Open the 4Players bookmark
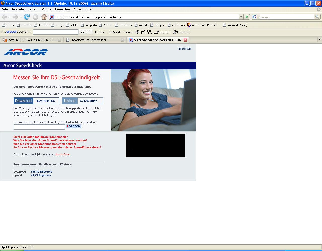The width and height of the screenshot is (322, 251). [158, 25]
